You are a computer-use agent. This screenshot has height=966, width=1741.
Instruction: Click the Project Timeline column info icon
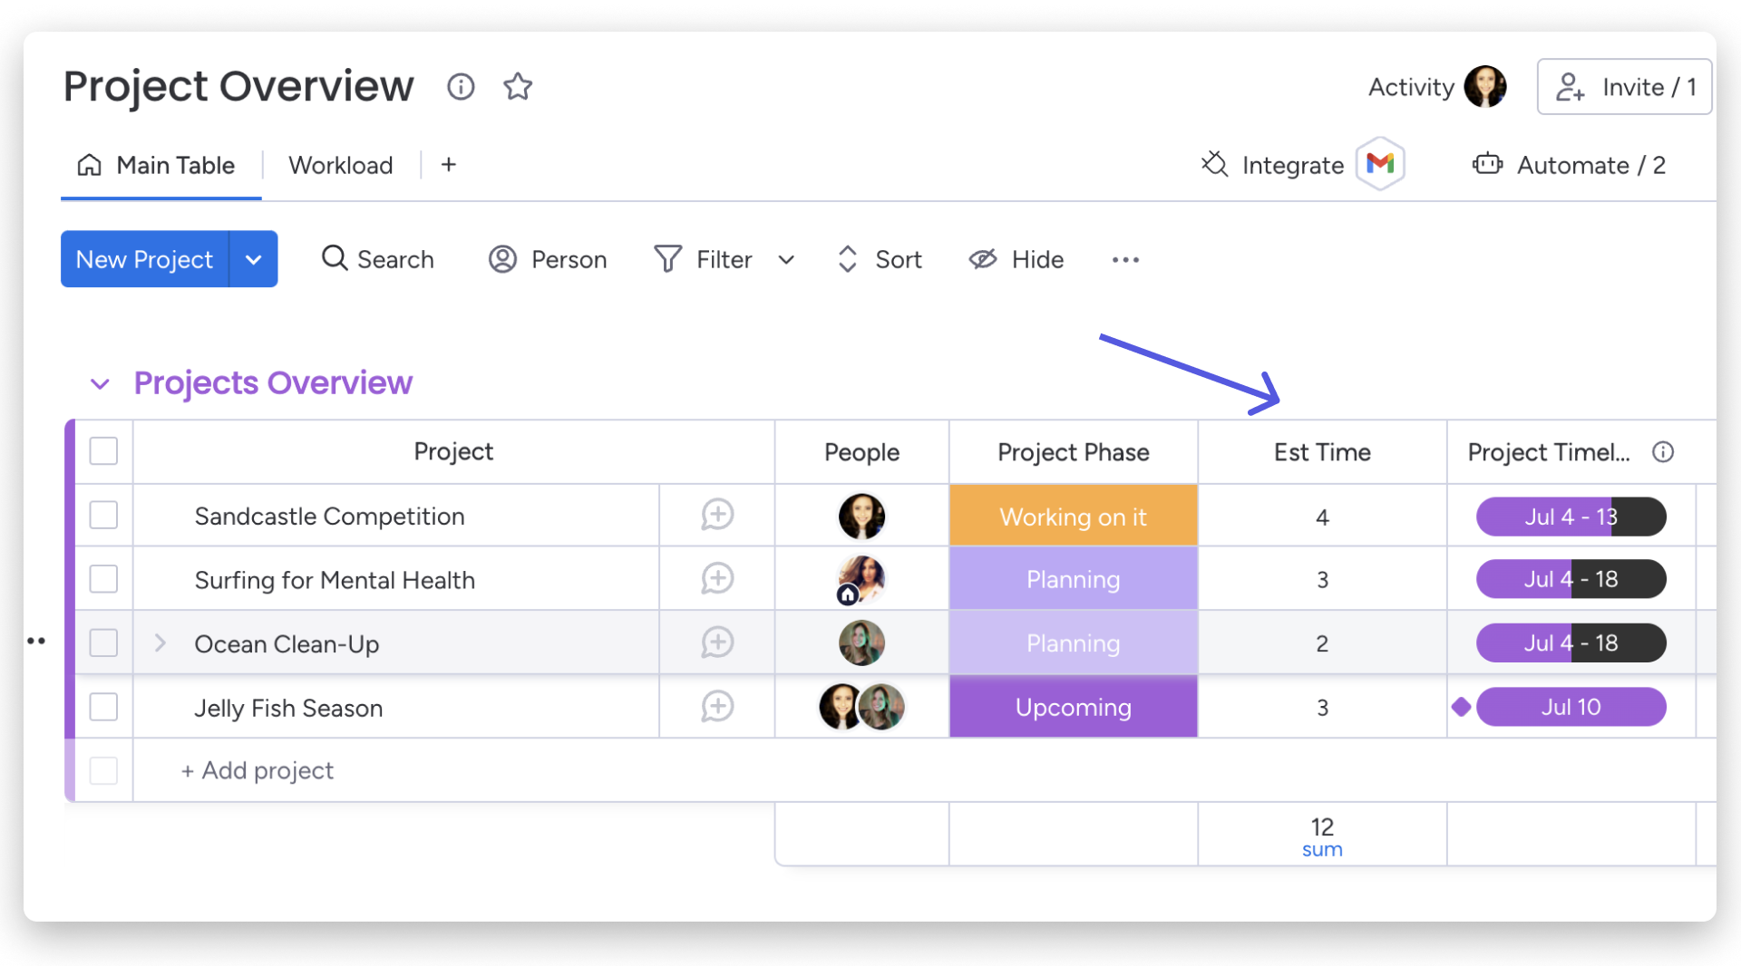[x=1662, y=452]
